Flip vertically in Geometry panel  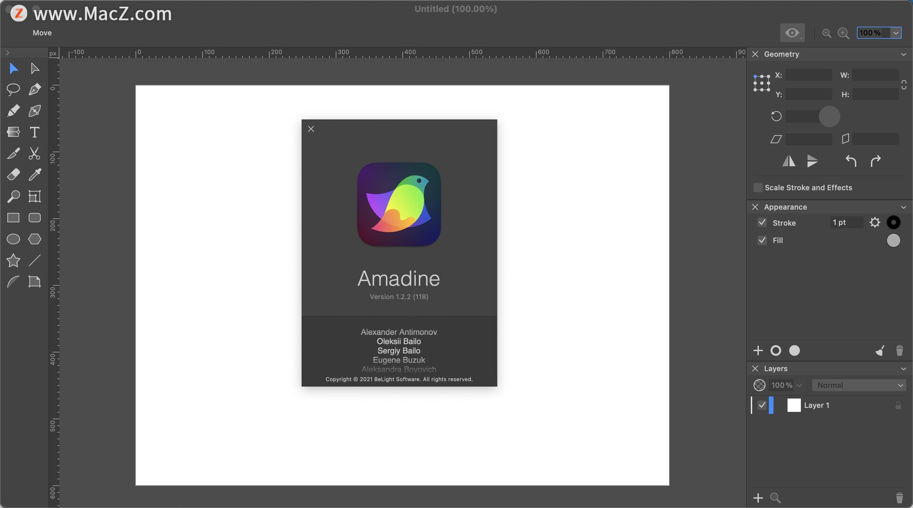(813, 161)
